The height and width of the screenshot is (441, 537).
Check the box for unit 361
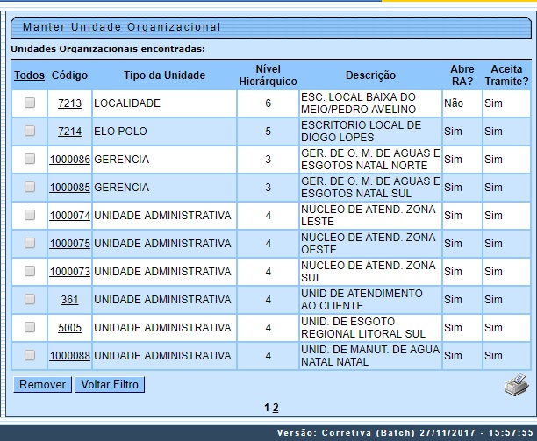click(x=30, y=299)
